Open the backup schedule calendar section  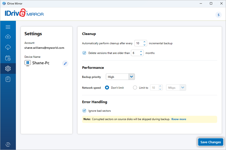(x=8, y=58)
